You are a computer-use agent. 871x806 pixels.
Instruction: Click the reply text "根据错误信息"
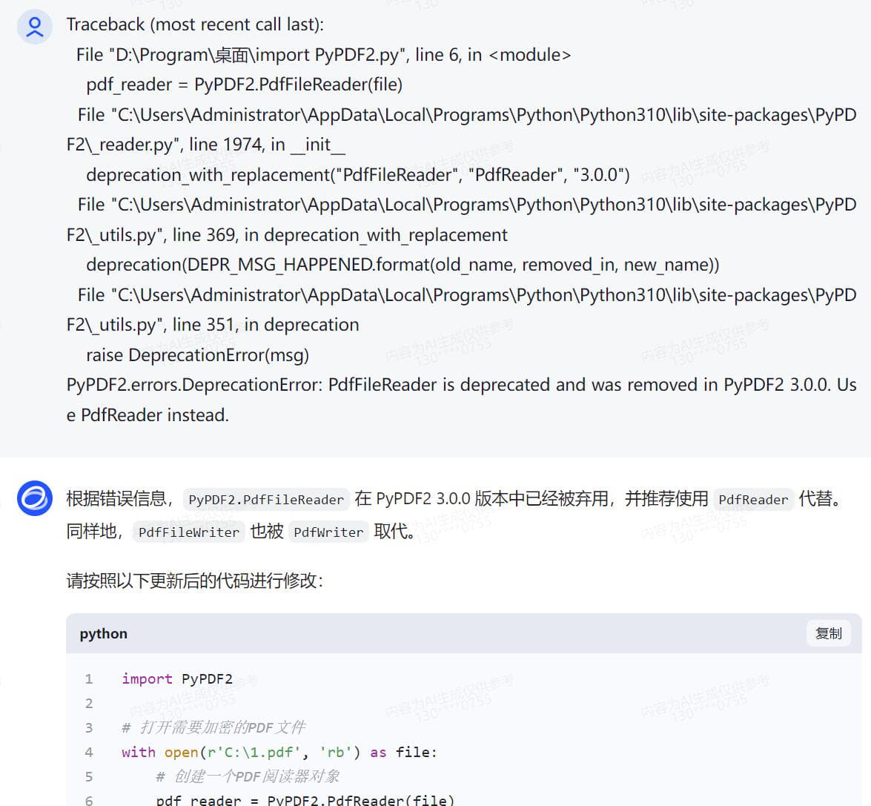(116, 498)
